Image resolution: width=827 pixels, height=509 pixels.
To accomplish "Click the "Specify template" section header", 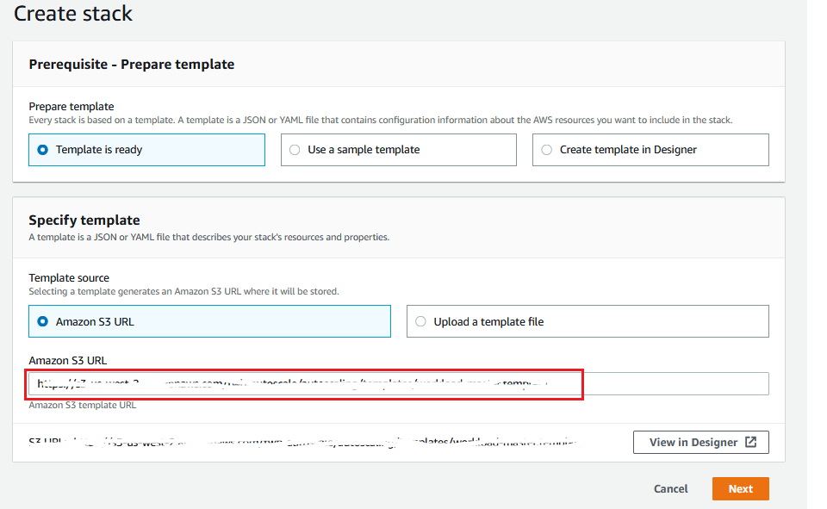I will (x=84, y=220).
